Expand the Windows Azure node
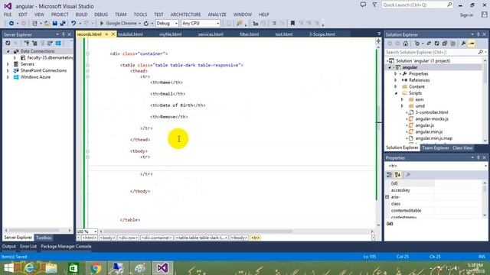490x275 pixels. pyautogui.click(x=8, y=77)
